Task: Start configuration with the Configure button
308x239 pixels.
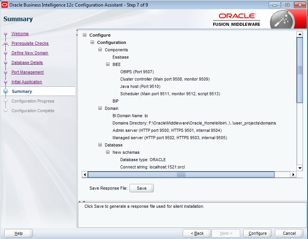Action: point(258,233)
